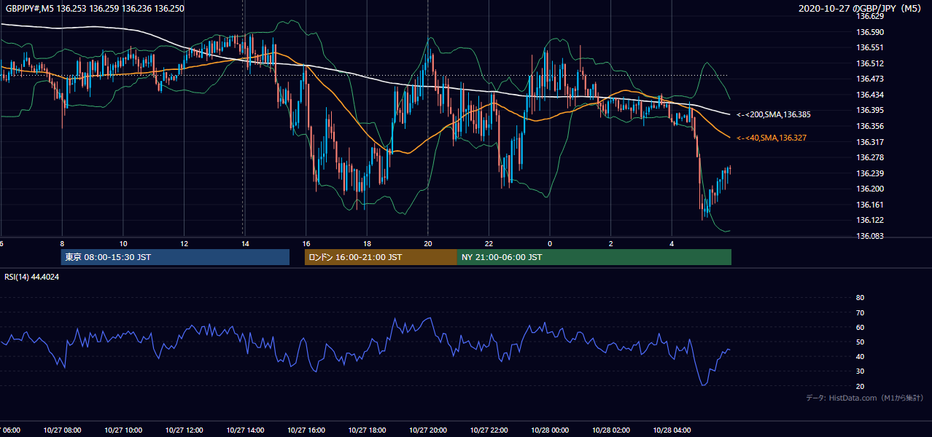932x437 pixels.
Task: Click the chart title 2020-10-27 のGBP/JPY (M5)
Action: (x=861, y=9)
